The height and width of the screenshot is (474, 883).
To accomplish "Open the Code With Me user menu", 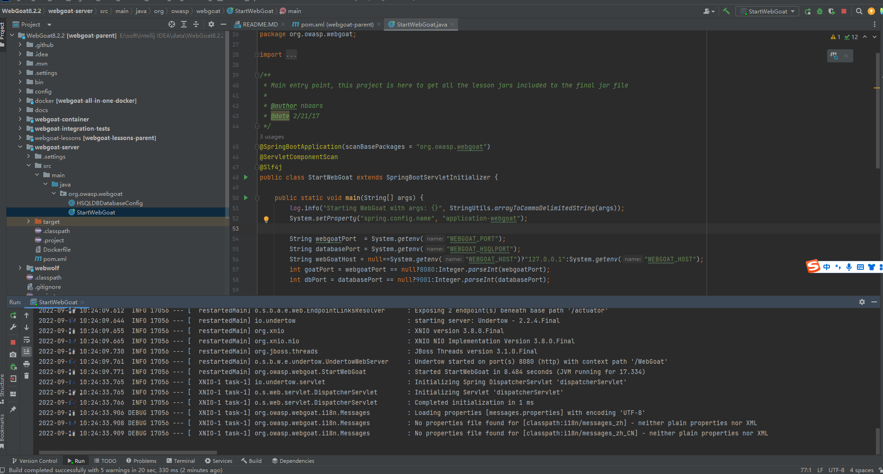I will point(709,11).
